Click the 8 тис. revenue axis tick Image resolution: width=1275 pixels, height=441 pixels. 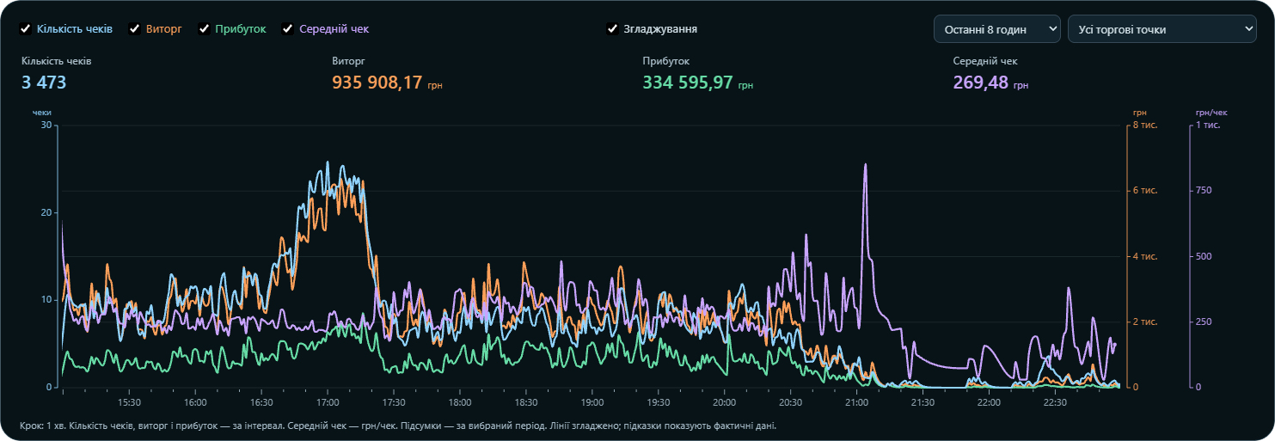pos(1145,125)
